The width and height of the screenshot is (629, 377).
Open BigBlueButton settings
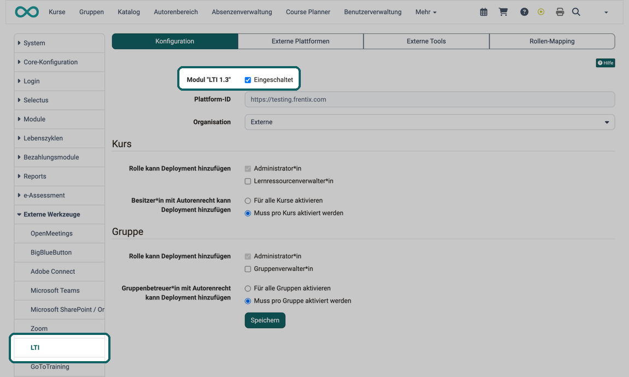click(60, 252)
